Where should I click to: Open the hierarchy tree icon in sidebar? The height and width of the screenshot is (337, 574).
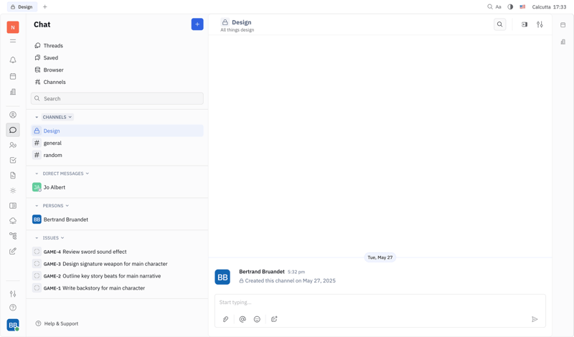[x=13, y=236]
